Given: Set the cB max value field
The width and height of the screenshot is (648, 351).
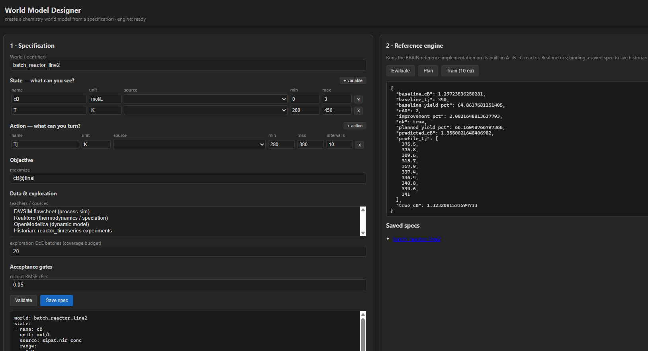Looking at the screenshot, I should 337,99.
